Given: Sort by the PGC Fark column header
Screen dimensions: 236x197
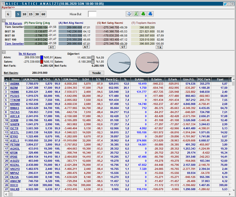Looking at the screenshot, I should coord(204,79).
